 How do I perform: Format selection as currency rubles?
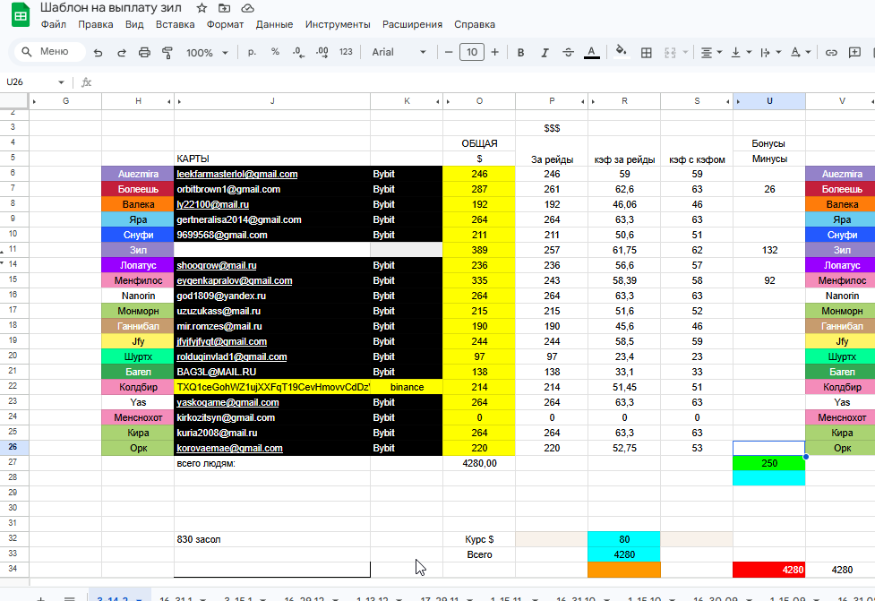pyautogui.click(x=252, y=52)
